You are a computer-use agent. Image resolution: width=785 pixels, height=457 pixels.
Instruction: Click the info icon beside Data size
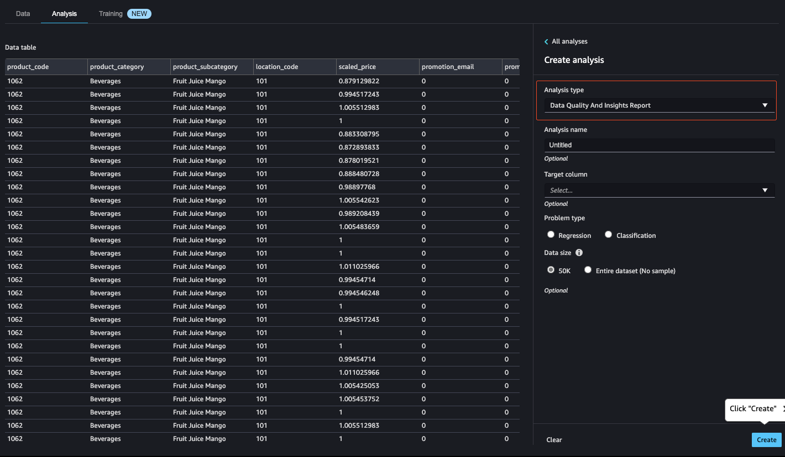pyautogui.click(x=579, y=253)
